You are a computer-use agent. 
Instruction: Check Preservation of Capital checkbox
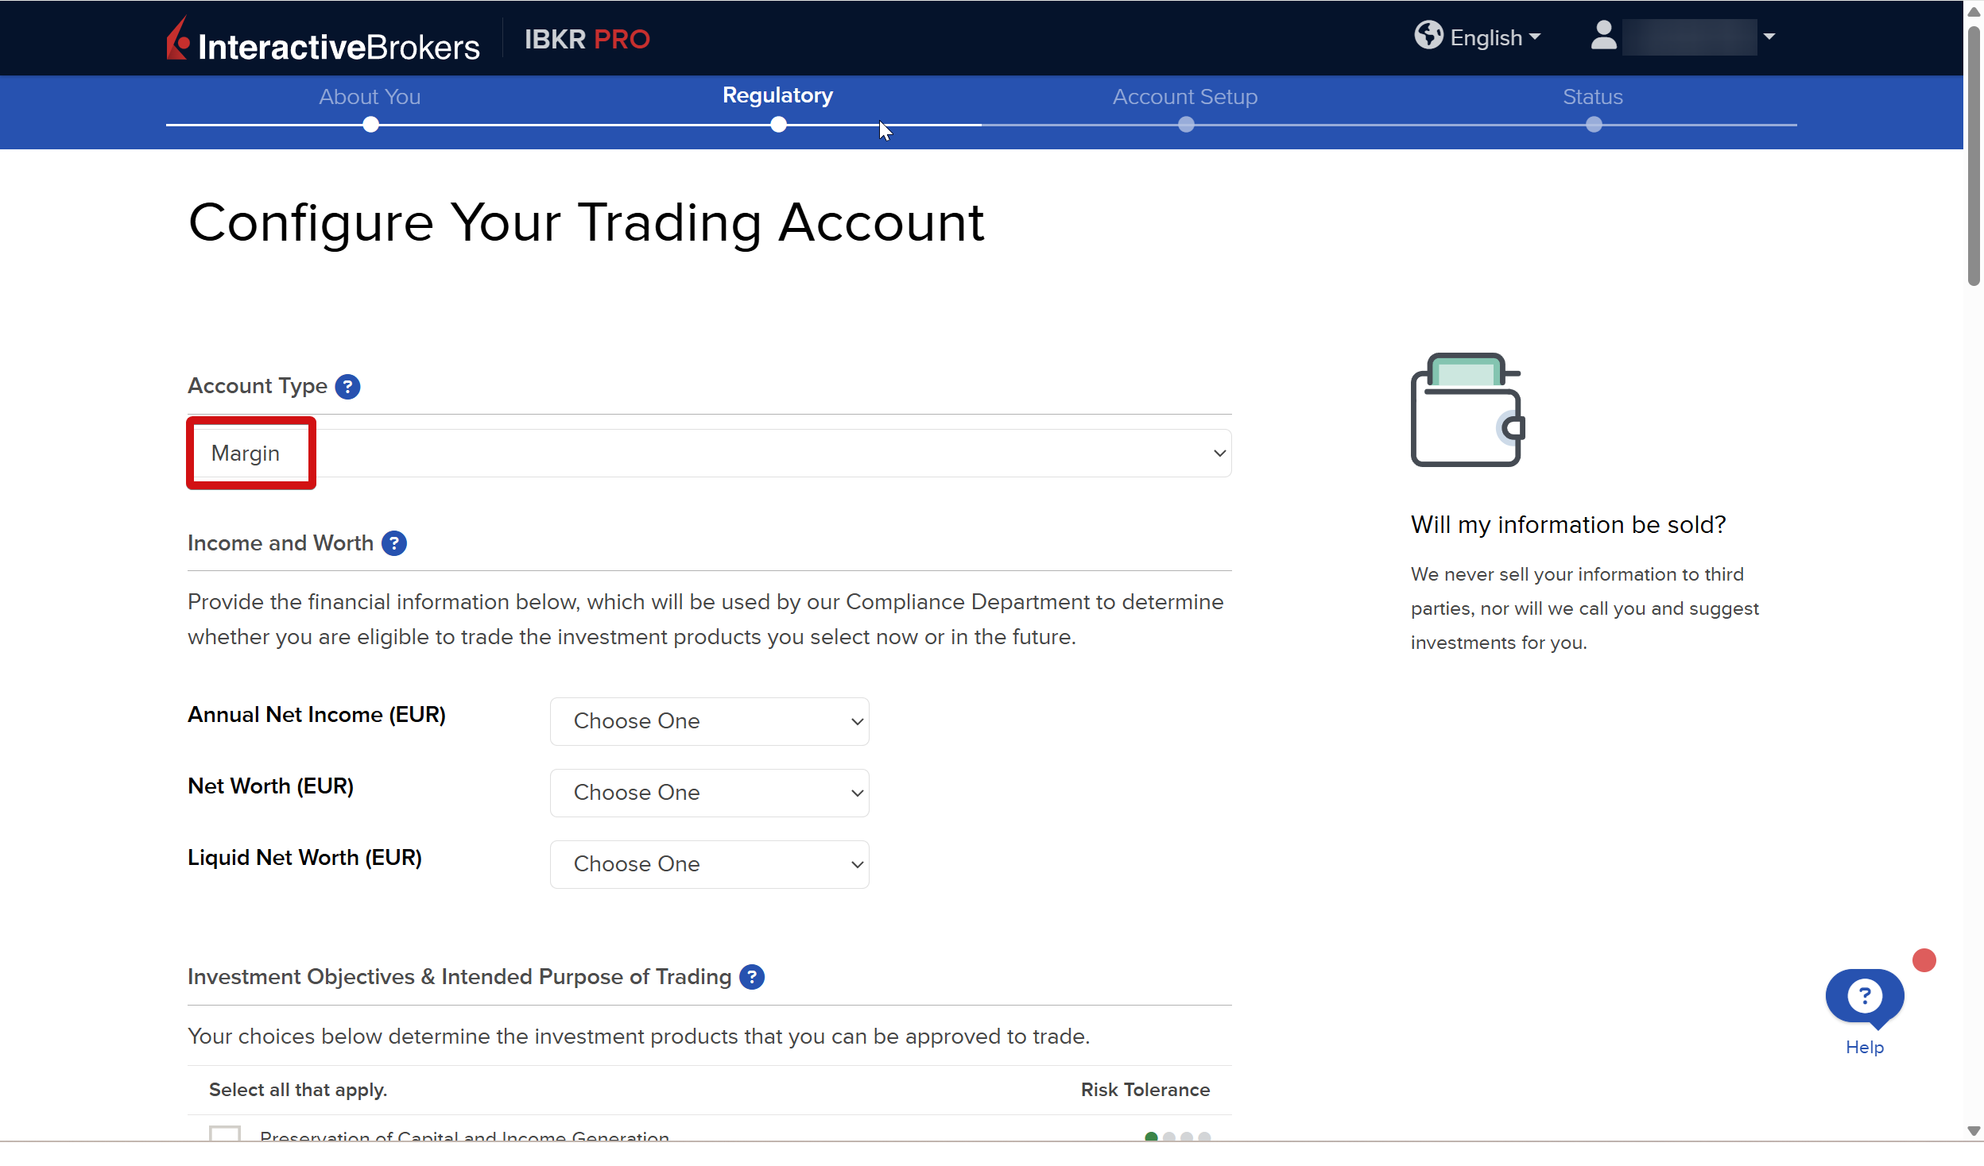[x=225, y=1134]
